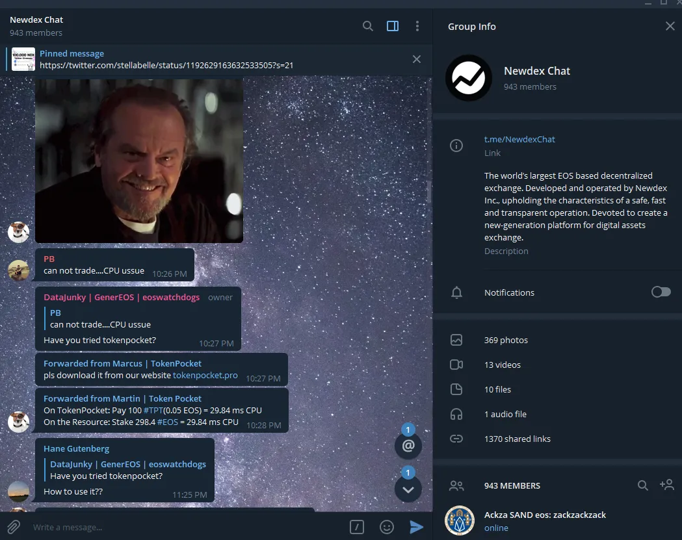Image resolution: width=682 pixels, height=540 pixels.
Task: Click the Notifications bell icon
Action: point(456,292)
